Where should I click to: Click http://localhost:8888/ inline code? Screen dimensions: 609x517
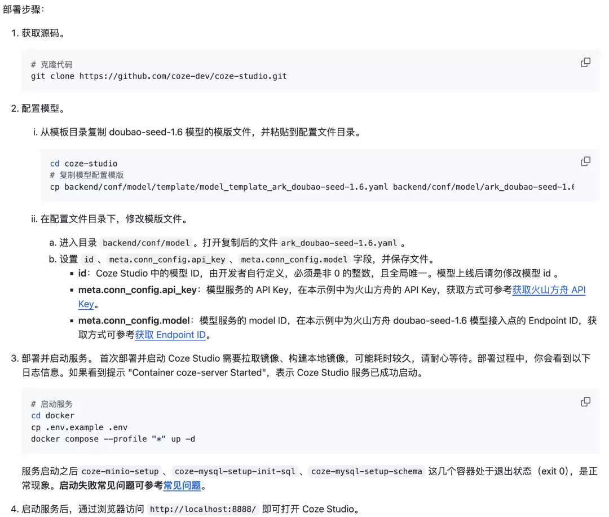203,509
